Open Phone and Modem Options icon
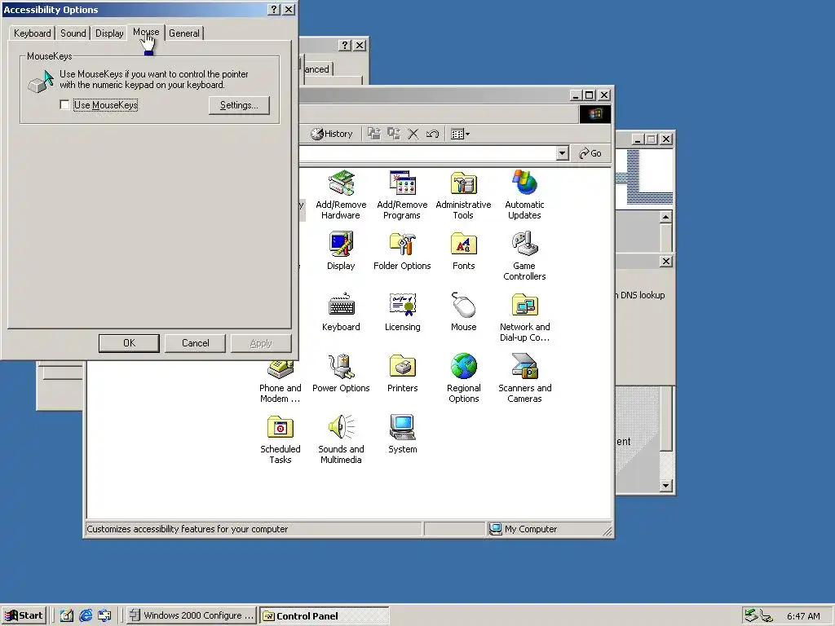 pos(281,382)
